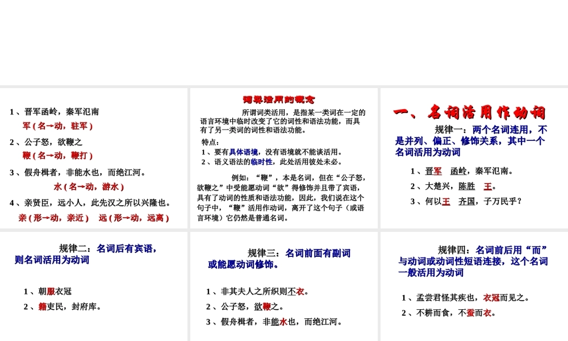Click the text '军(名→动，驻军)'
This screenshot has width=568, height=341.
(57, 126)
